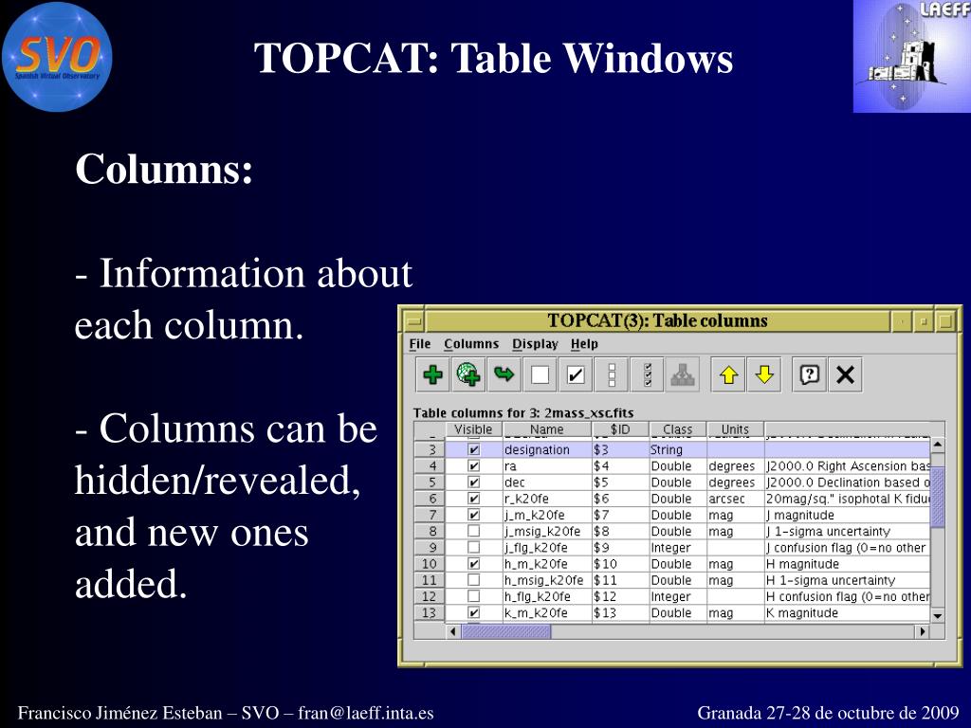Click the 'j_msig_k20fe' name cell
This screenshot has width=971, height=728.
(547, 531)
